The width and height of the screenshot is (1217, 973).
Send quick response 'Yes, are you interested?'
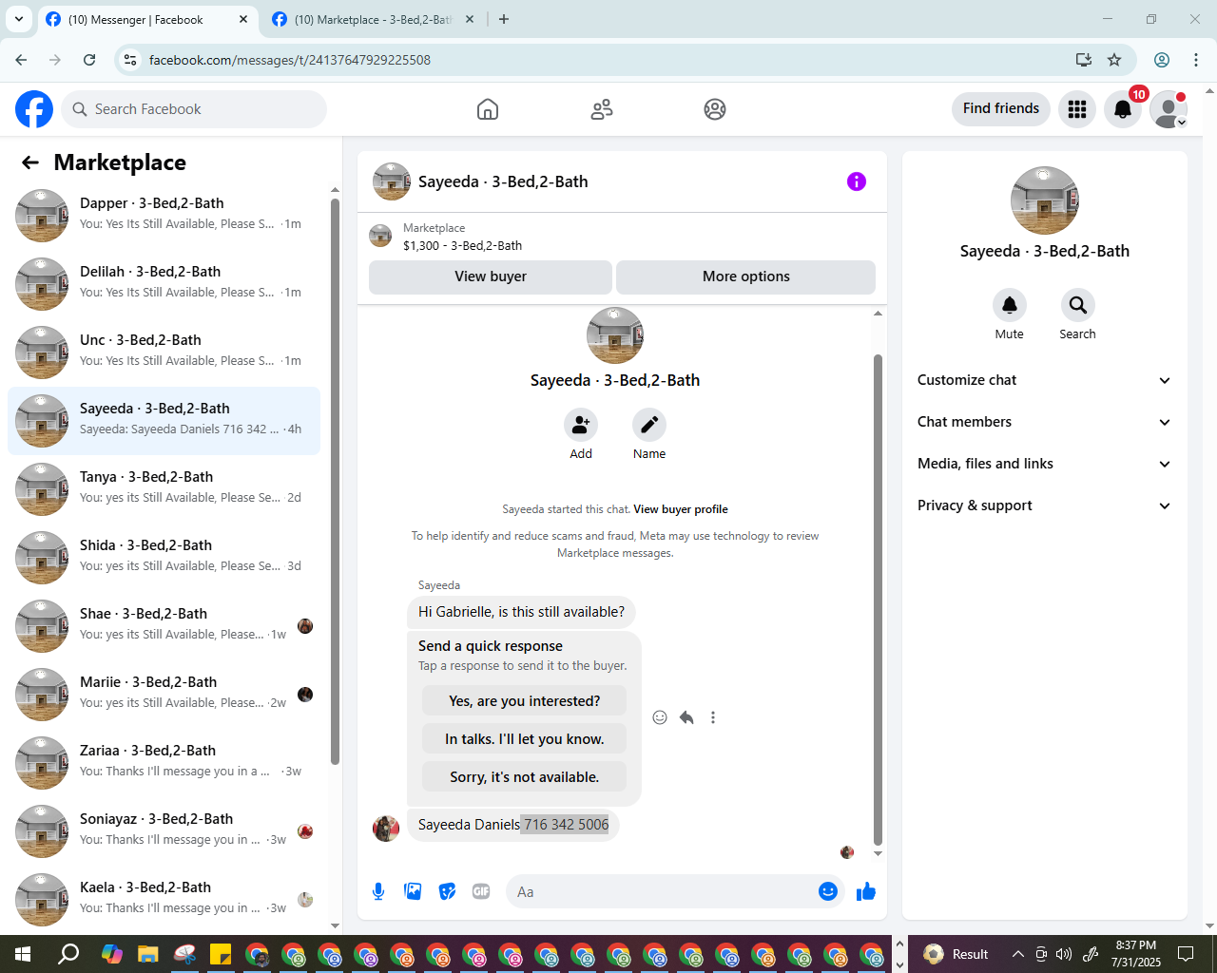coord(525,701)
